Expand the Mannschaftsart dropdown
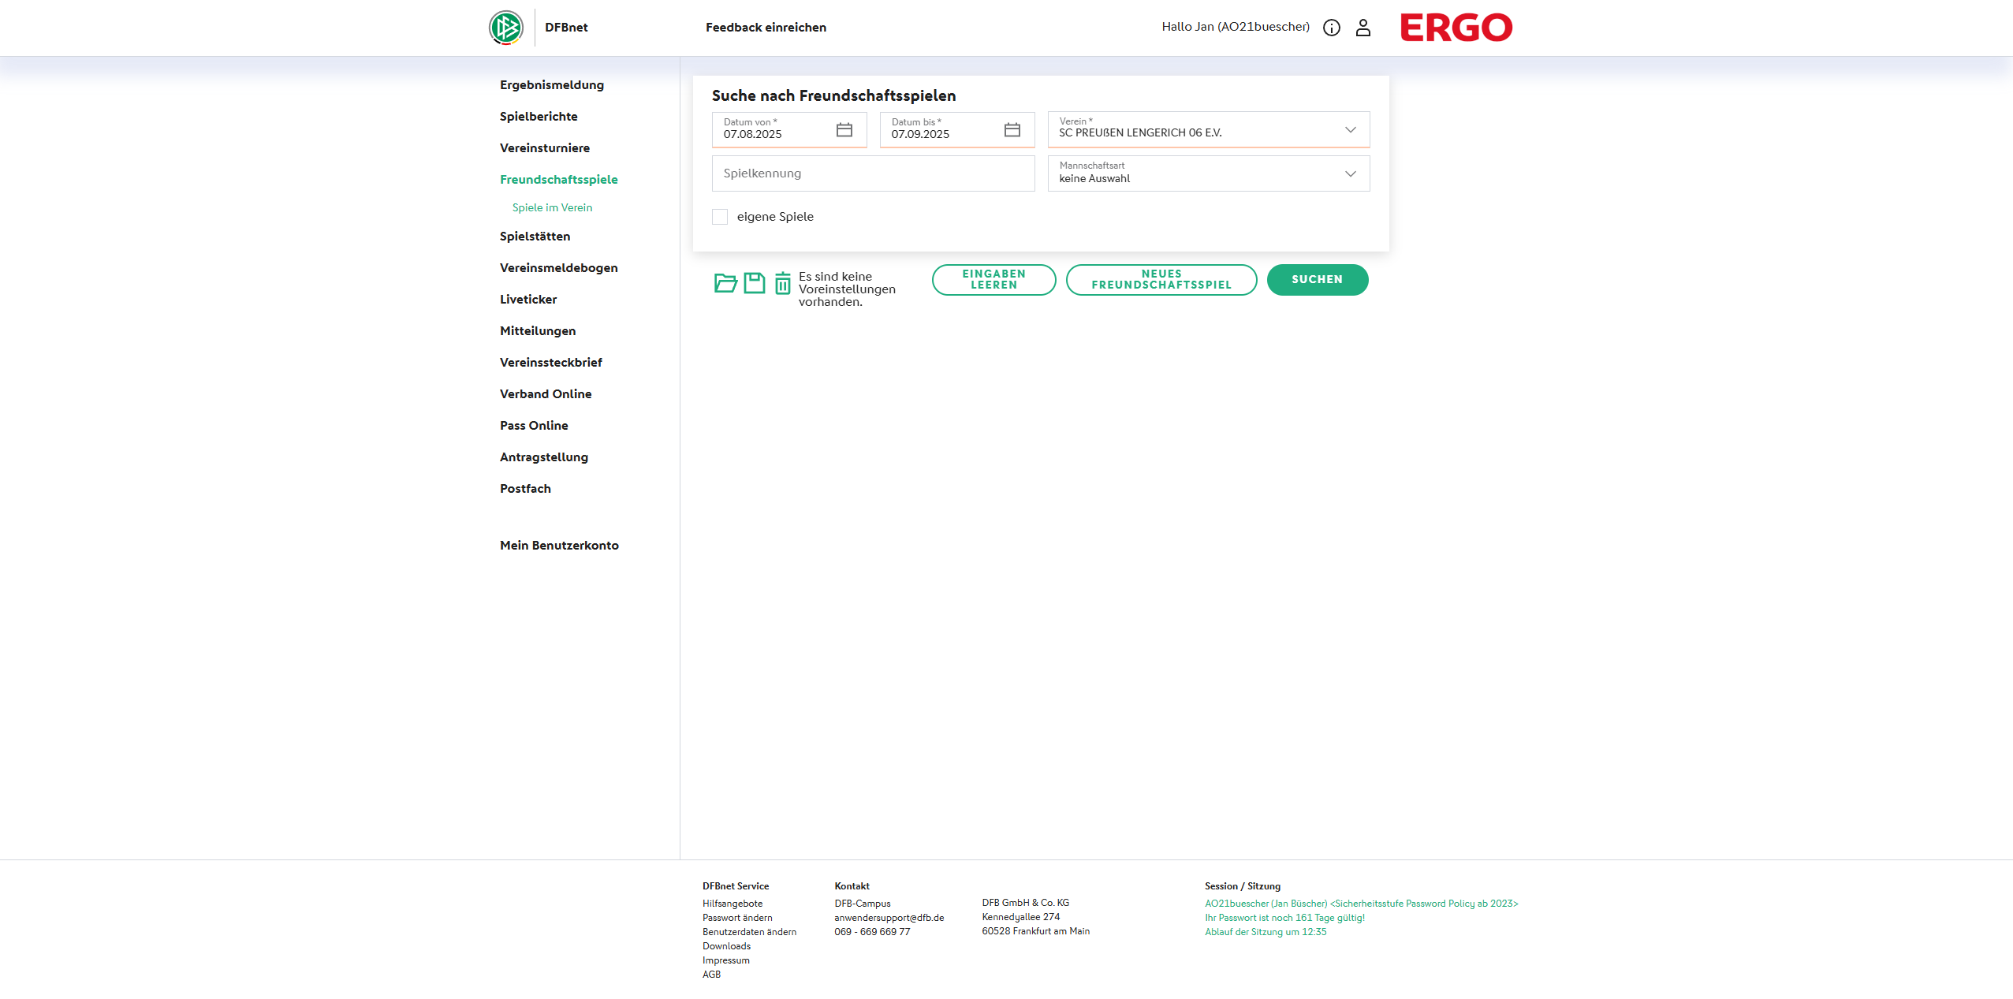Image resolution: width=2013 pixels, height=999 pixels. pyautogui.click(x=1350, y=174)
